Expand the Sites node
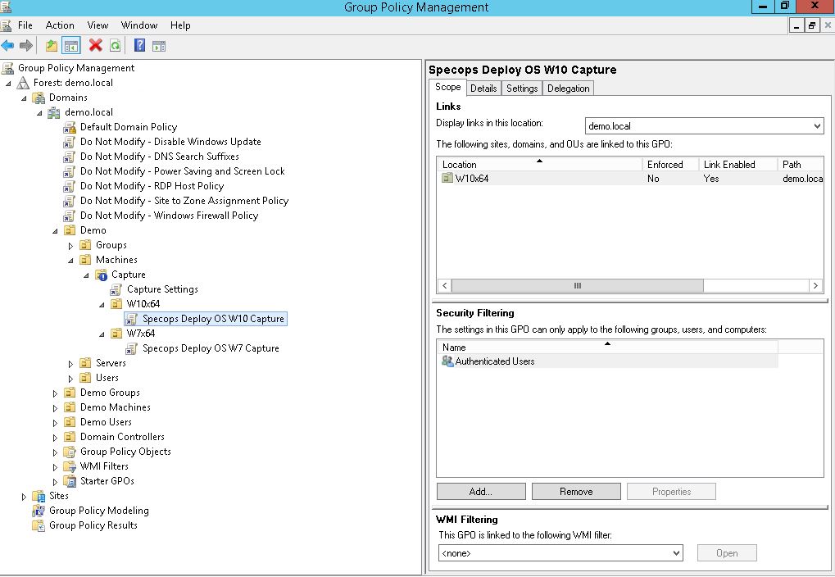 (x=24, y=497)
